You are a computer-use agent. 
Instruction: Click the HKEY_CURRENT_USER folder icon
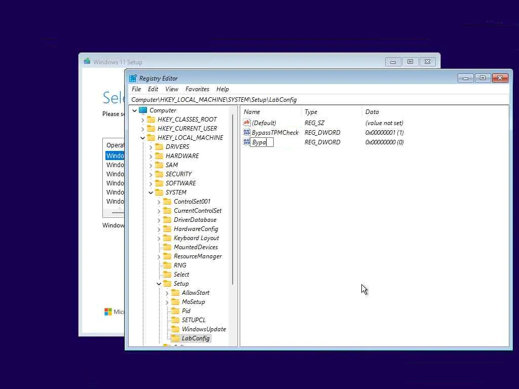point(151,128)
